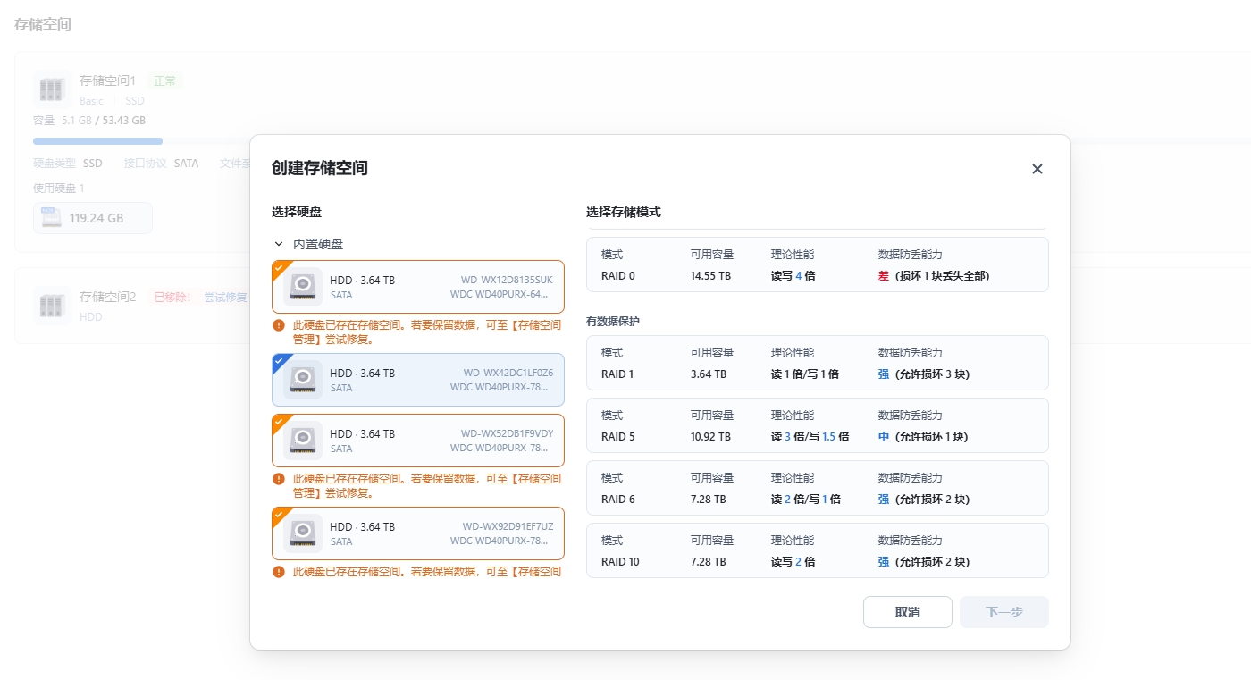1251x680 pixels.
Task: Click serial number WD-WX42DC1LF0Z6 text
Action: (x=508, y=373)
